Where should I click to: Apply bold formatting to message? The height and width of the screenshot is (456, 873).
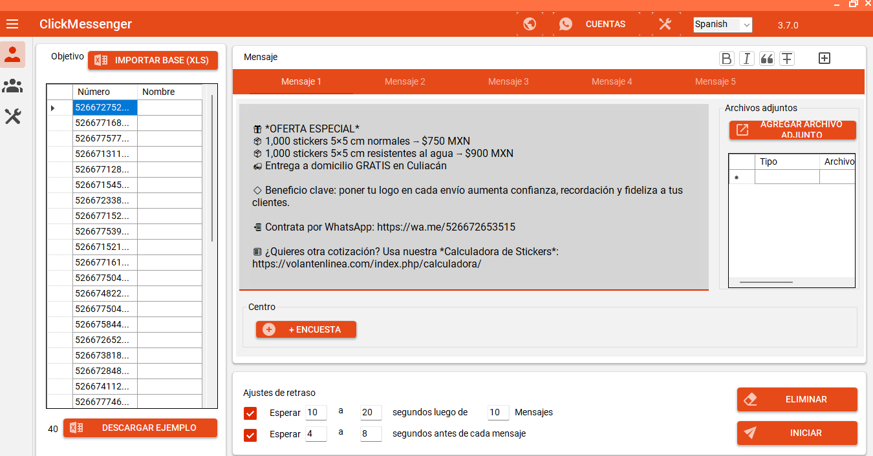tap(727, 59)
